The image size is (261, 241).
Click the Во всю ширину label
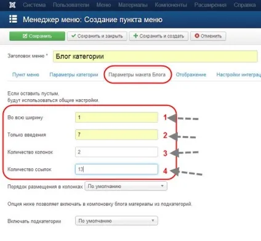coord(25,118)
